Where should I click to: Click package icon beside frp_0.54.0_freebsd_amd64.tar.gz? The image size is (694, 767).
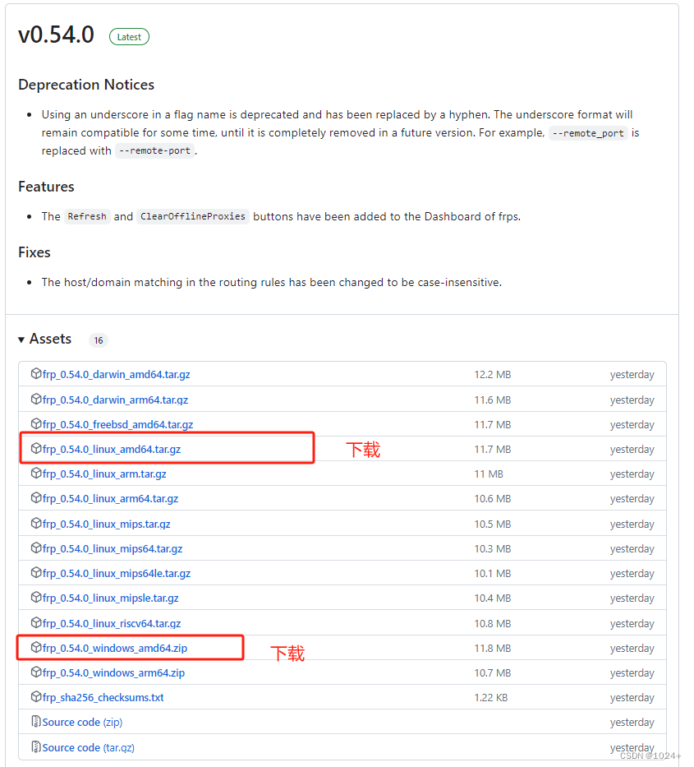point(36,423)
